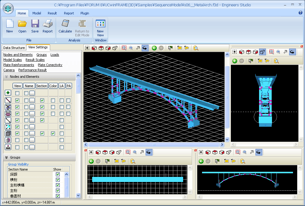Click the Color column header button
305x206 pixels.
pos(53,86)
